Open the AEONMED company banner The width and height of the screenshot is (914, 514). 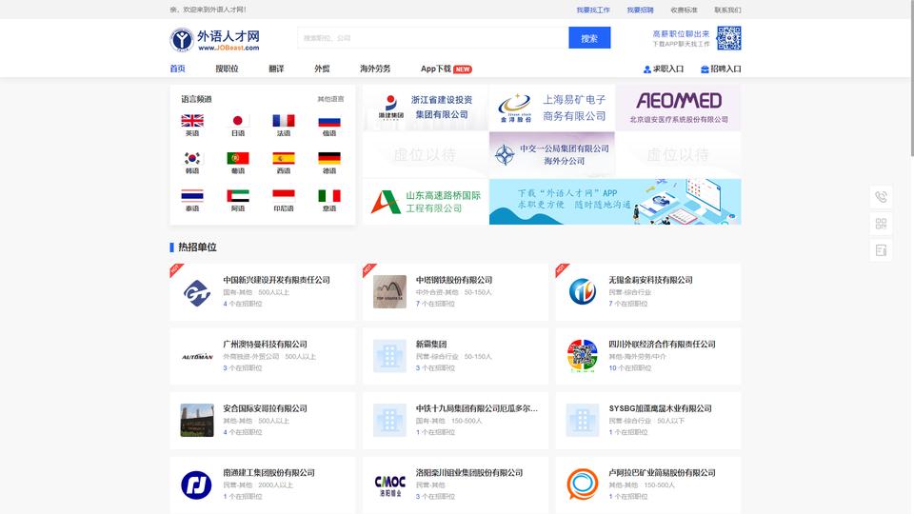(679, 108)
